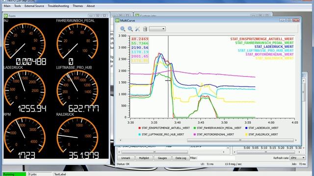Click the Status: OK text
Image resolution: width=314 pixels, height=176 pixels.
(123, 164)
